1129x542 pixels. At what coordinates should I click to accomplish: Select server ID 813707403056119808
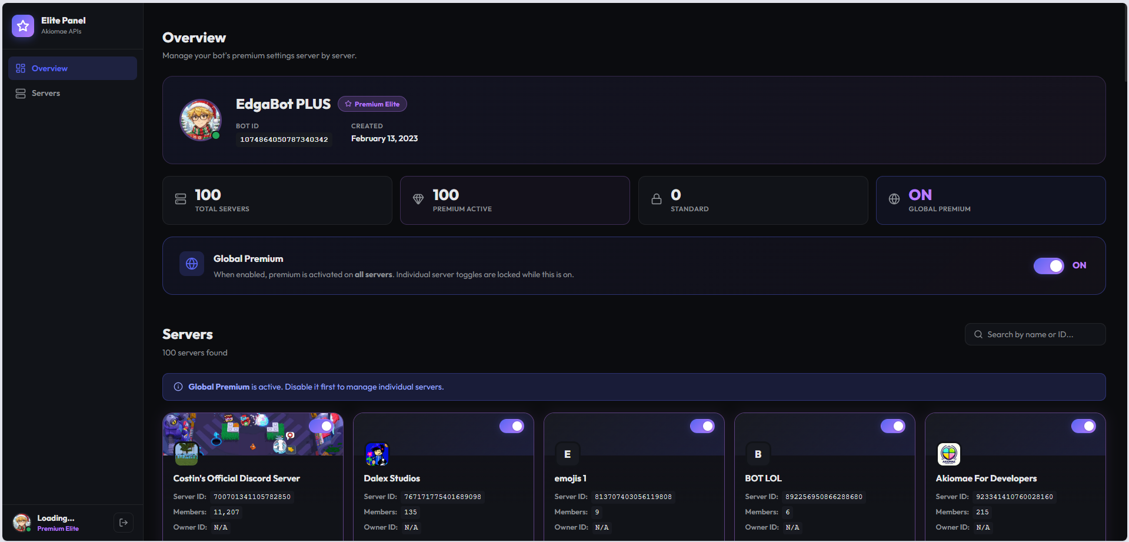click(x=633, y=497)
